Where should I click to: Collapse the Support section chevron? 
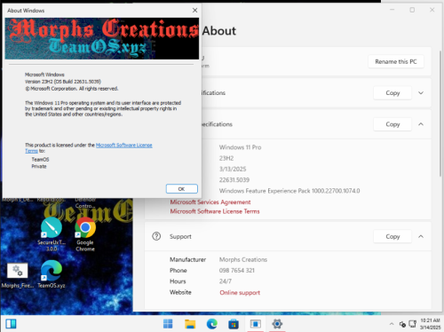coord(421,236)
